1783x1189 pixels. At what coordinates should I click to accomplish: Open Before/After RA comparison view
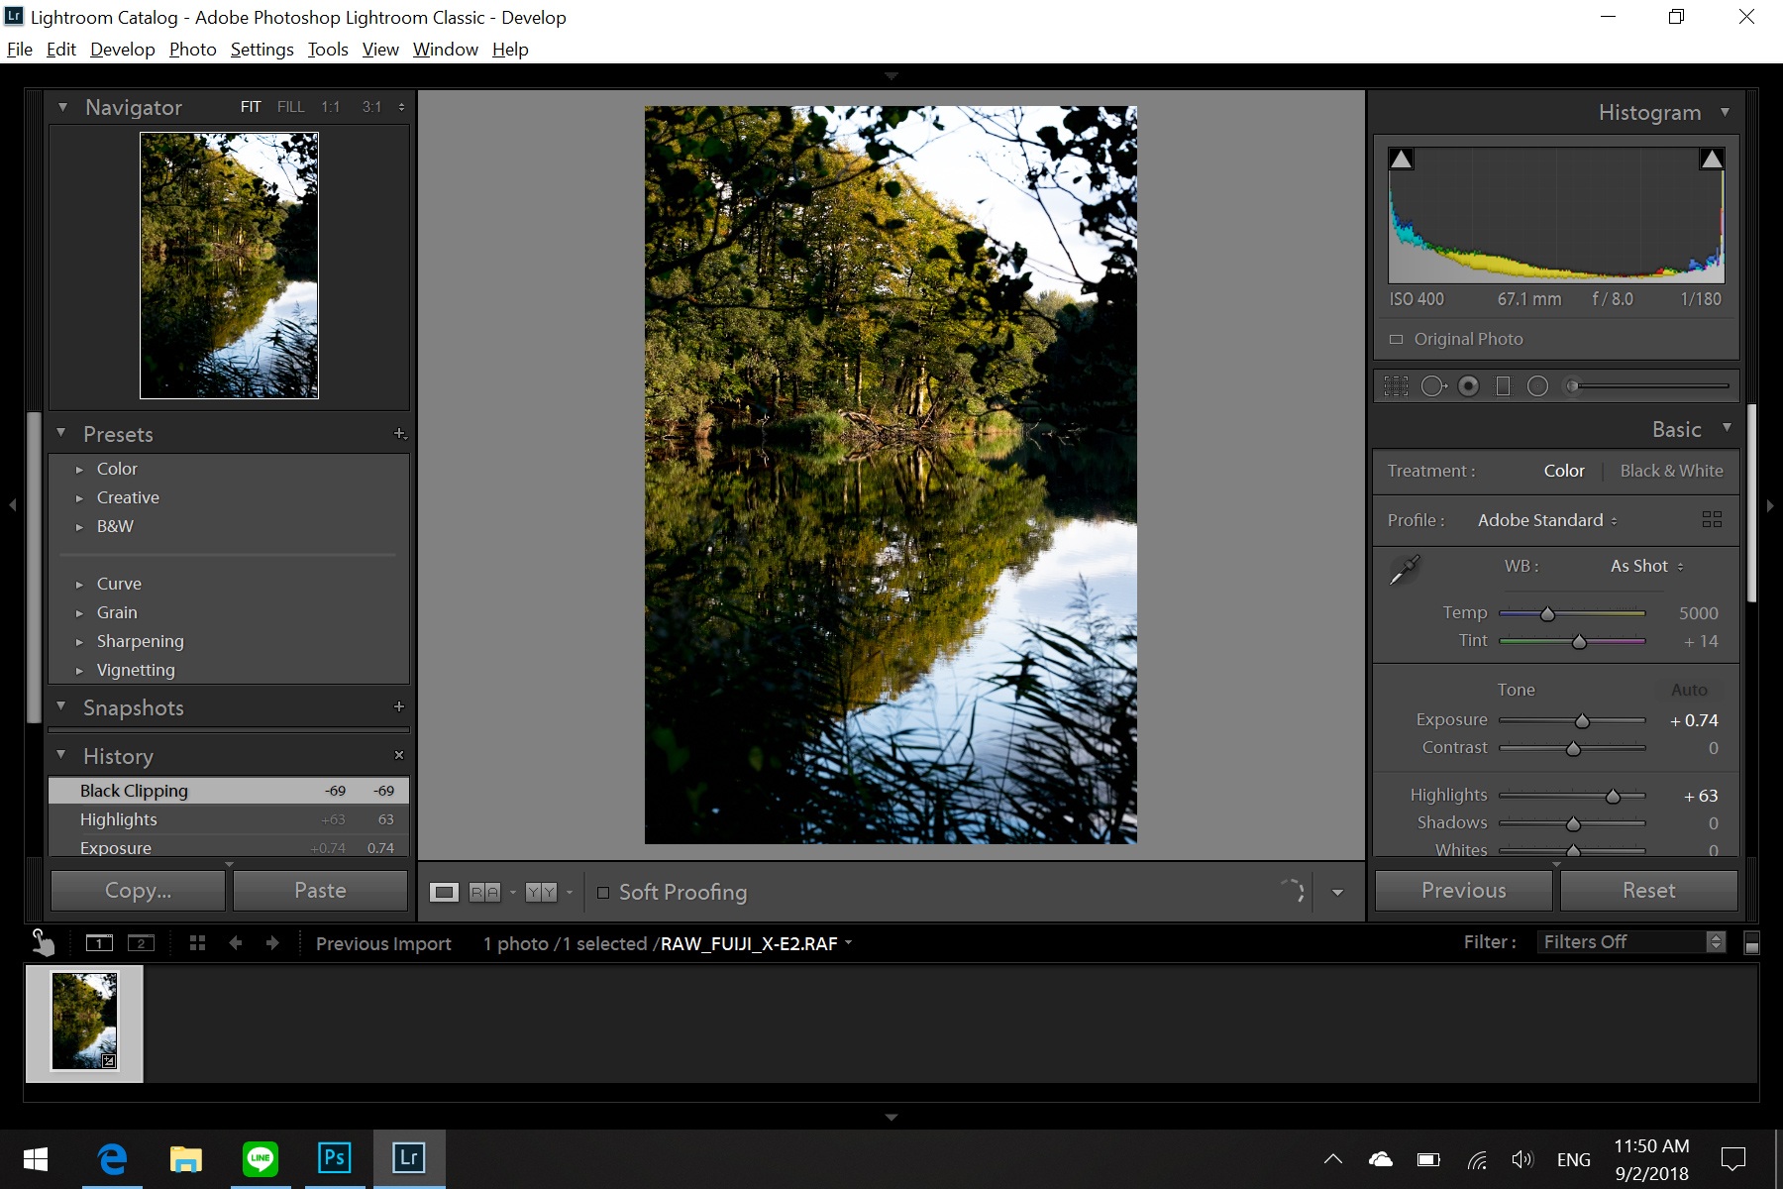(x=484, y=892)
